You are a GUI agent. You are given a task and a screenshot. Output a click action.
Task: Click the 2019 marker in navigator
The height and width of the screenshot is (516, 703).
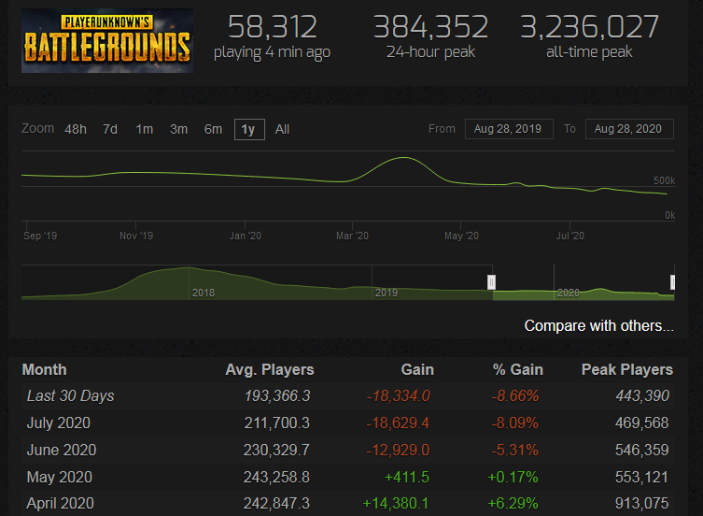click(386, 293)
